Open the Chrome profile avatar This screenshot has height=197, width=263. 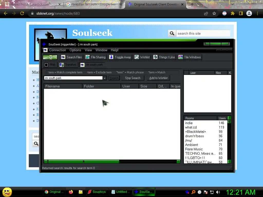249,13
